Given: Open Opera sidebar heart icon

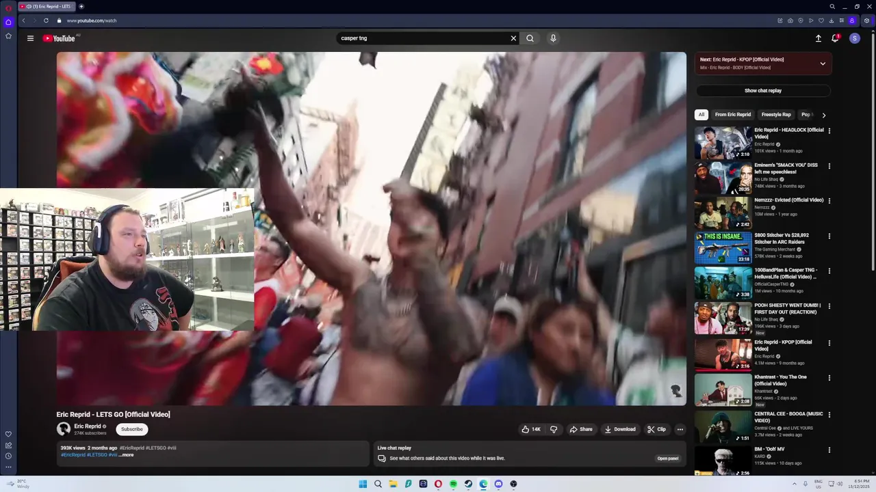Looking at the screenshot, I should (x=8, y=434).
